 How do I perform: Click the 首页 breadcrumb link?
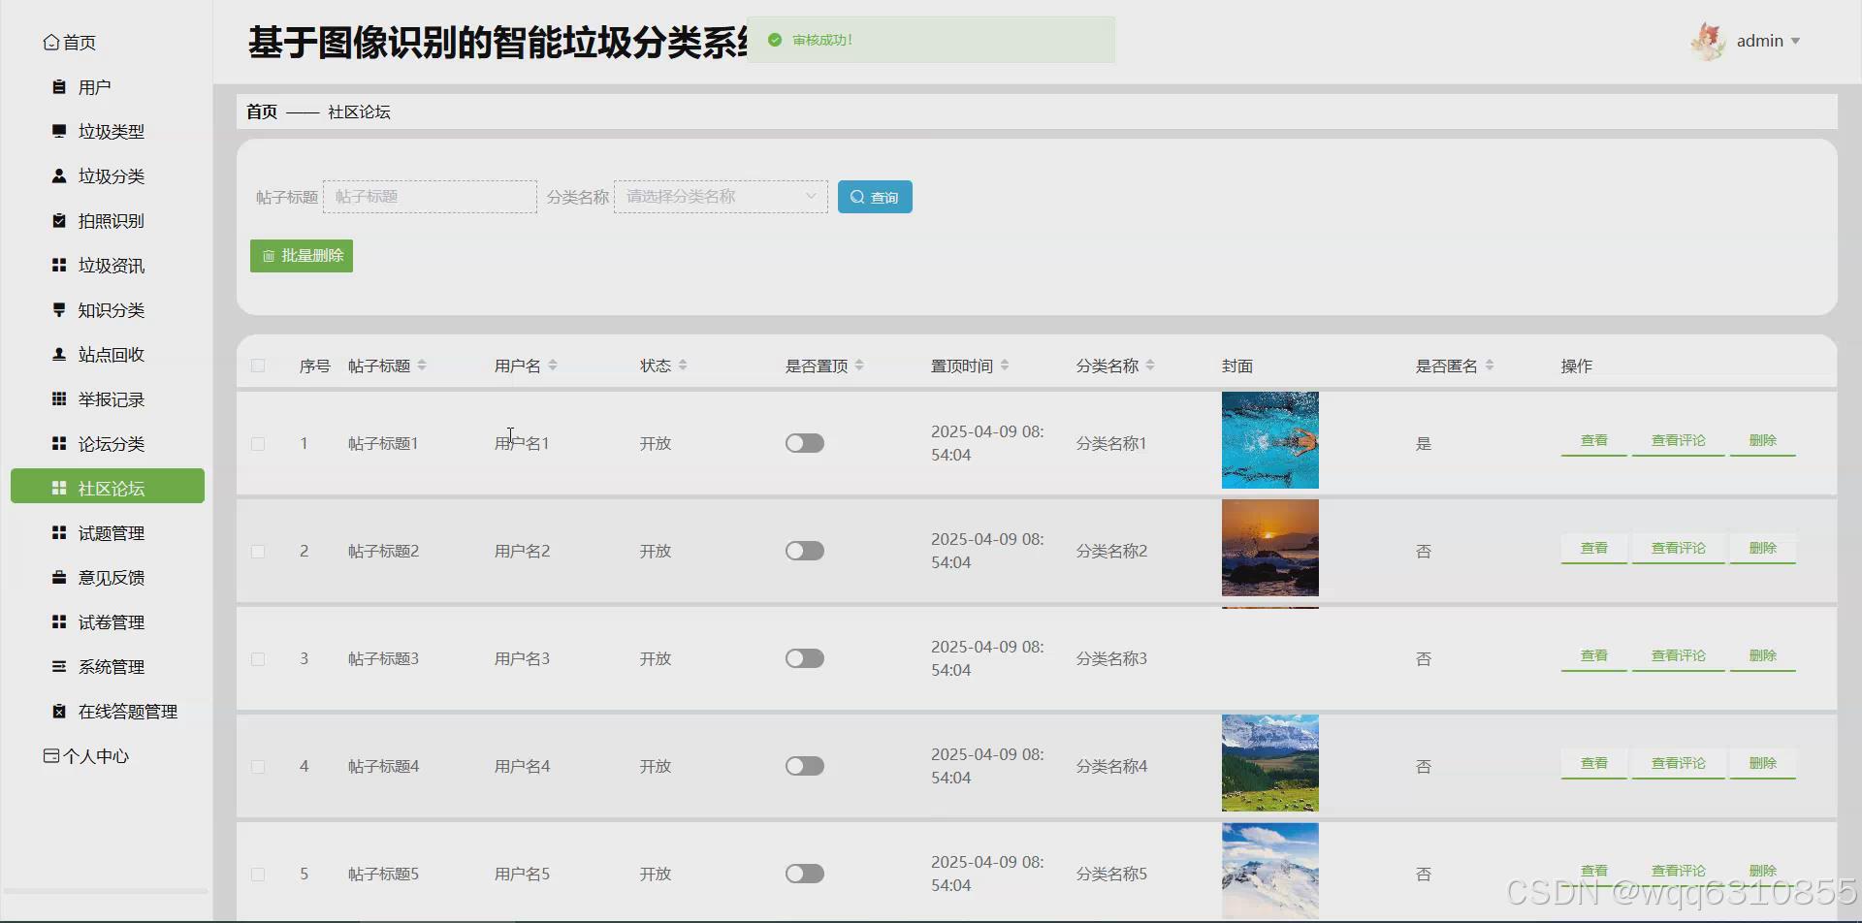(x=262, y=111)
